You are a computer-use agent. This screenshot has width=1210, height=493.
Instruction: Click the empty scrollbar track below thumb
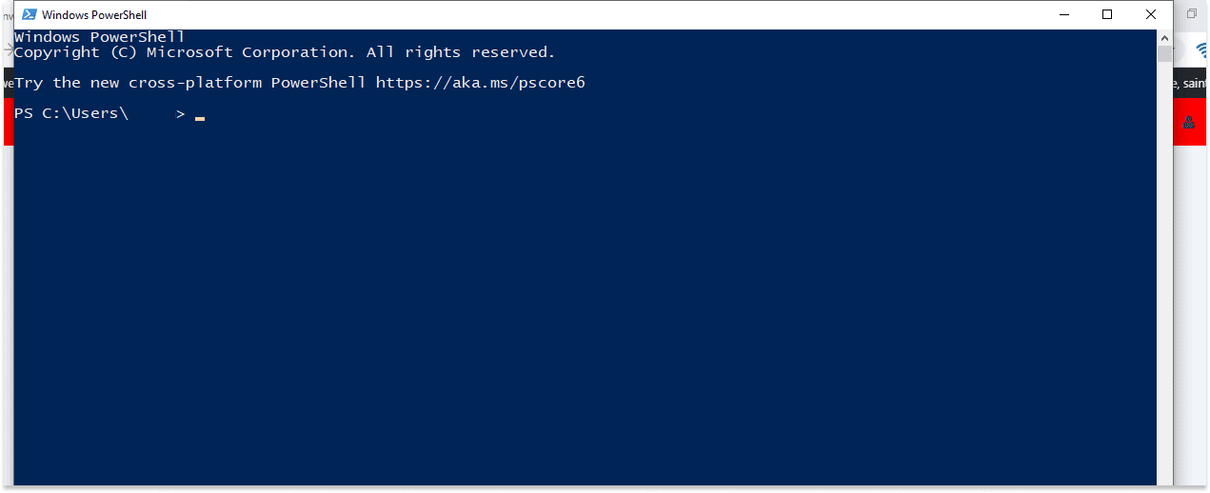[x=1164, y=286]
